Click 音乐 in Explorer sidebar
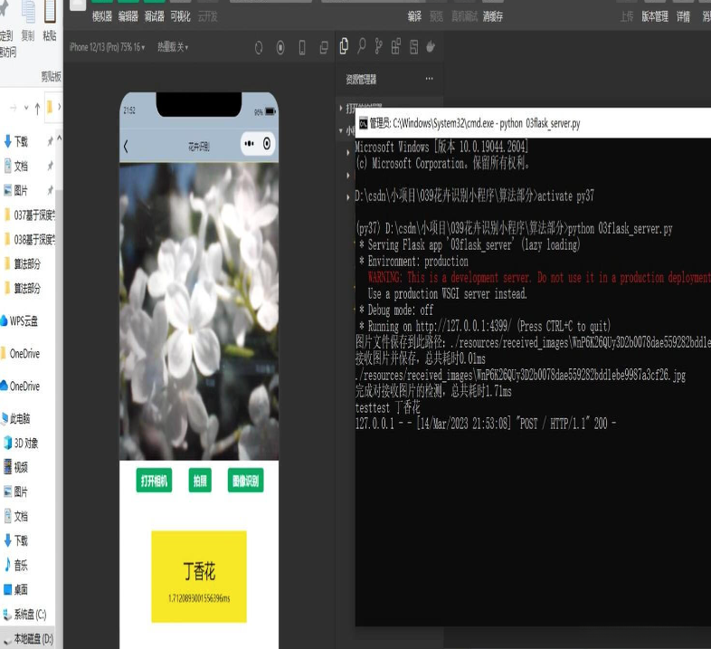711x649 pixels. pos(16,565)
